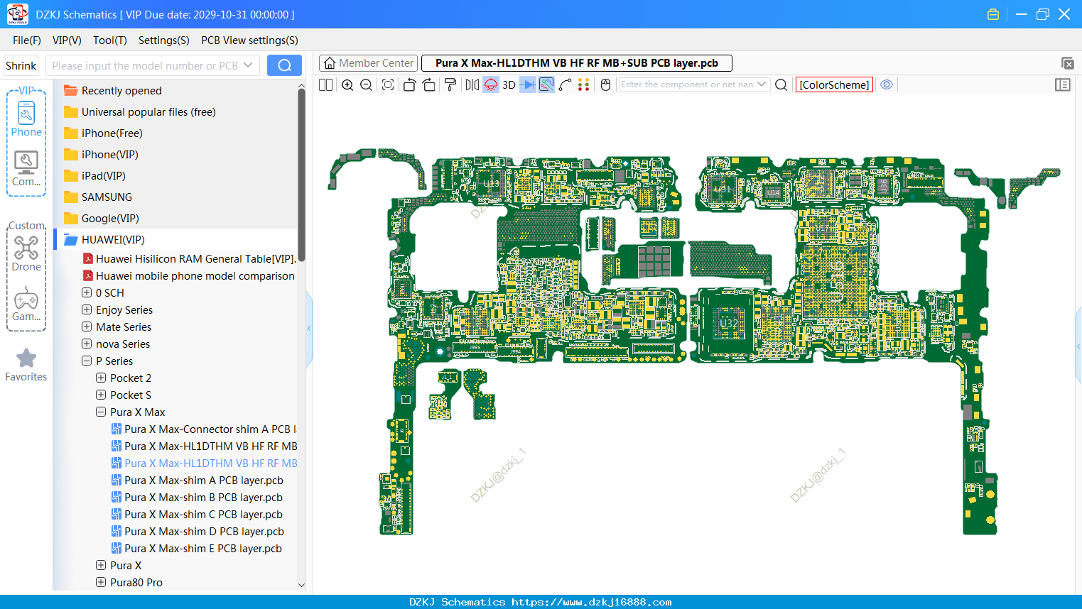The height and width of the screenshot is (609, 1082).
Task: Open the component or net name dropdown
Action: pyautogui.click(x=762, y=84)
